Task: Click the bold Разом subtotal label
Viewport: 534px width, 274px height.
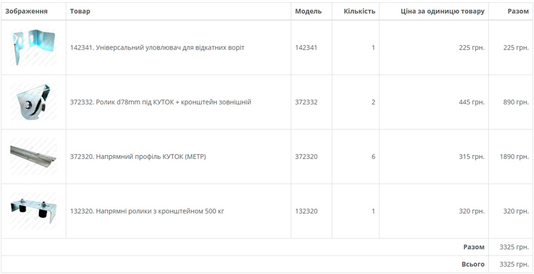Action: [473, 247]
